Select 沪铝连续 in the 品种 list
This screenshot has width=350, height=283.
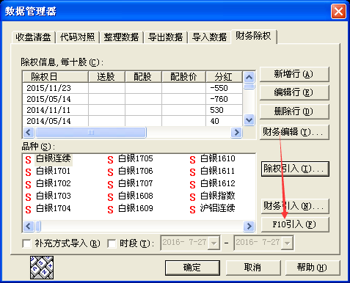tap(218, 208)
